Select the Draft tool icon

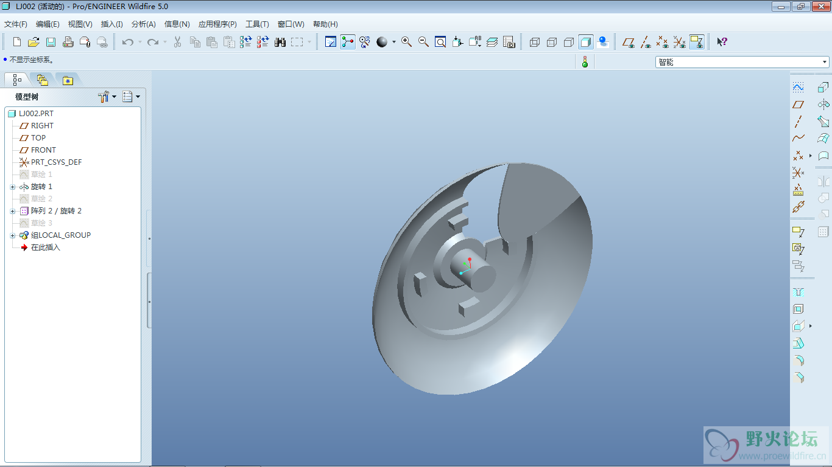[798, 344]
